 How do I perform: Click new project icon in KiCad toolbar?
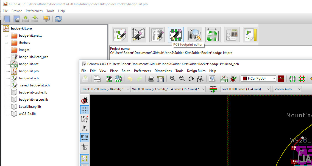[7, 19]
